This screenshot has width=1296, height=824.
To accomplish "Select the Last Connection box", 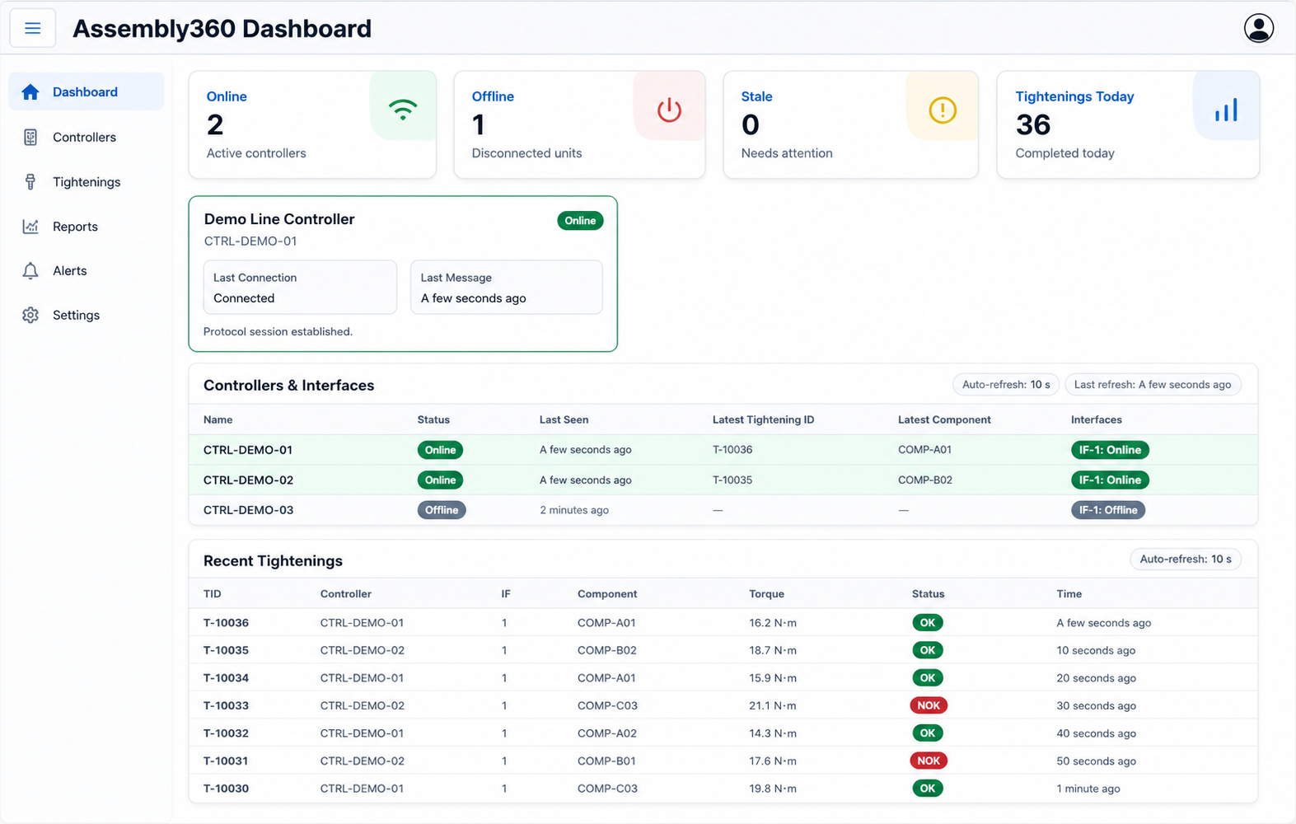I will (x=300, y=288).
